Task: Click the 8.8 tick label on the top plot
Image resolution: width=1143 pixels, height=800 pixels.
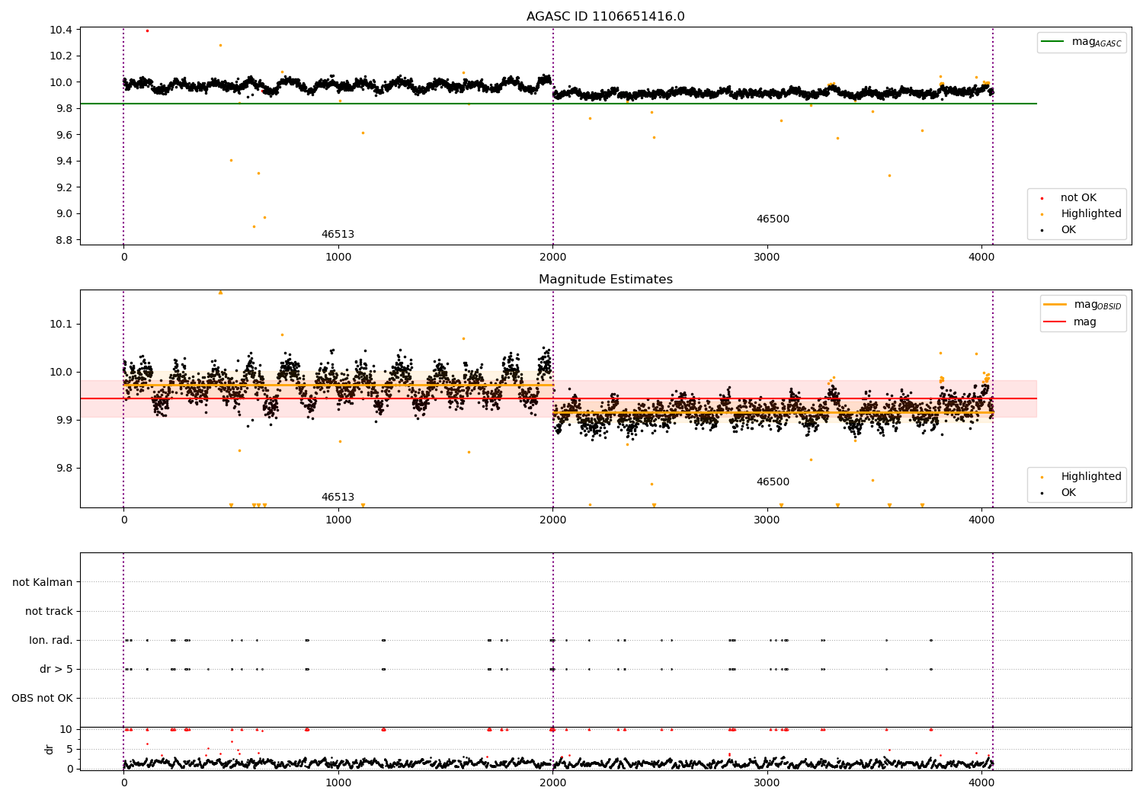Action: tap(64, 240)
